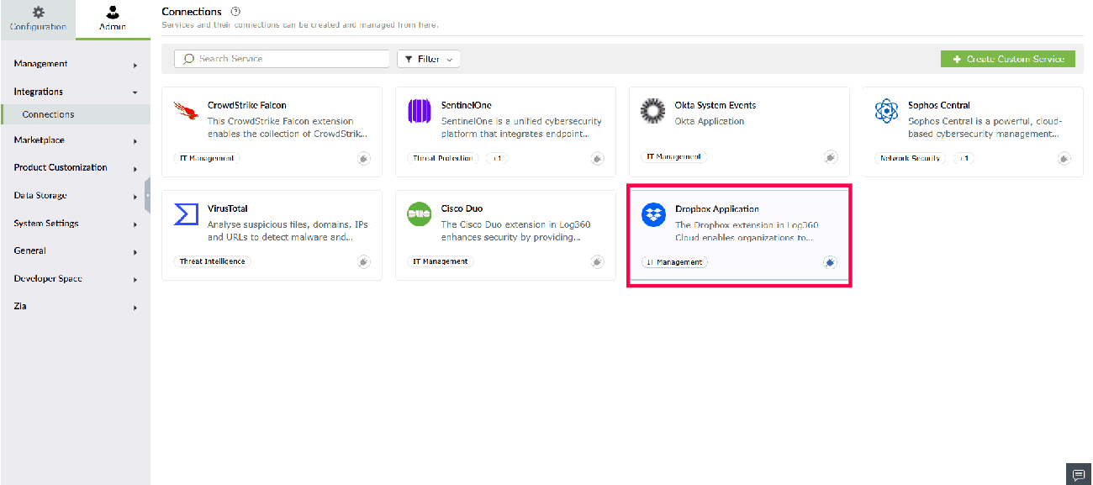The height and width of the screenshot is (485, 1093).
Task: Click the Sophos Central logo icon
Action: (886, 111)
